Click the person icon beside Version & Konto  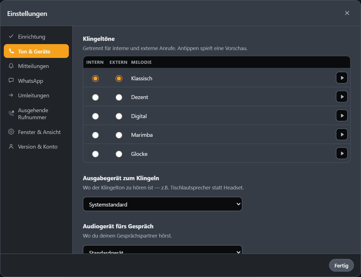coord(11,146)
